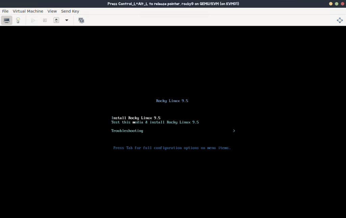The width and height of the screenshot is (346, 218).
Task: Open the View menu
Action: [x=52, y=11]
